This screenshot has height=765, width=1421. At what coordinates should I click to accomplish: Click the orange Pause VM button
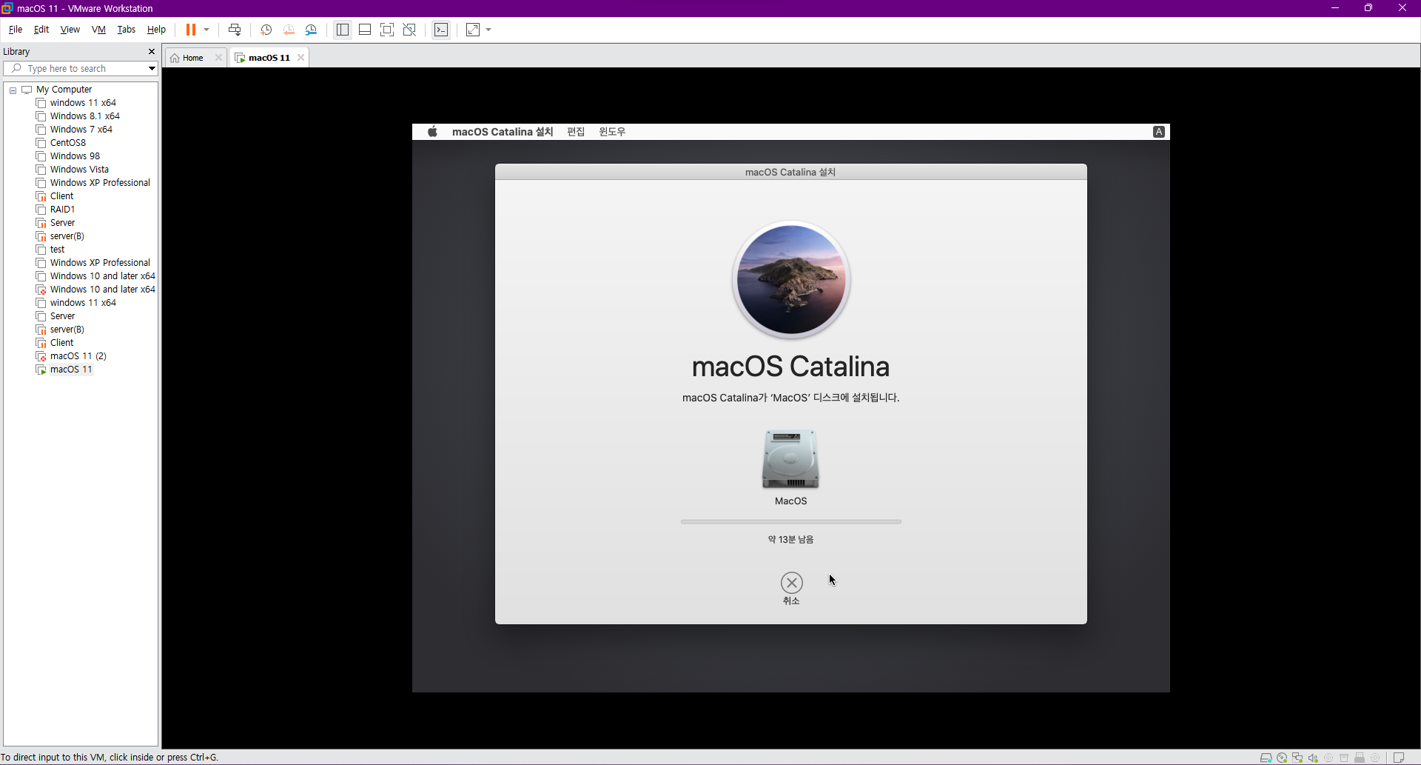(190, 30)
